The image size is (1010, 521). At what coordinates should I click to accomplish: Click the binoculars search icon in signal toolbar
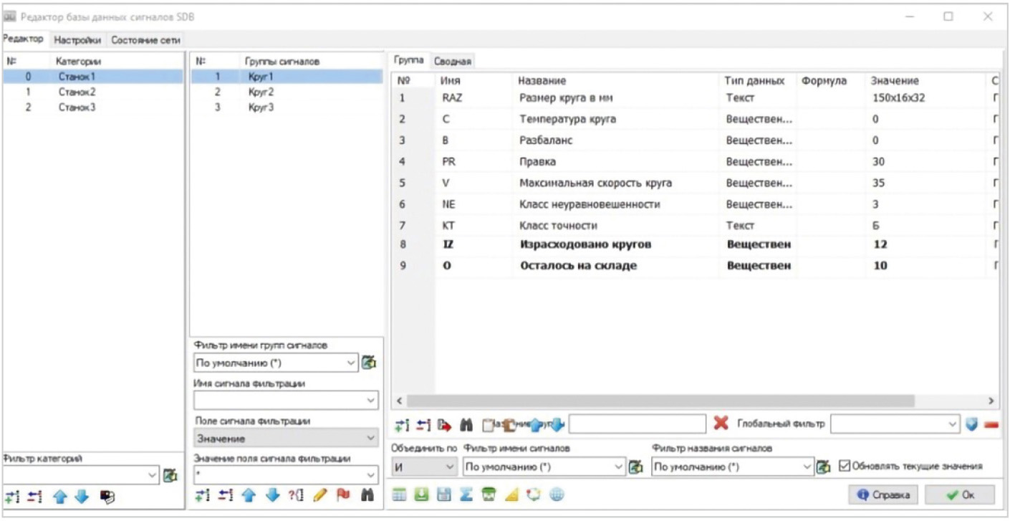tap(466, 424)
